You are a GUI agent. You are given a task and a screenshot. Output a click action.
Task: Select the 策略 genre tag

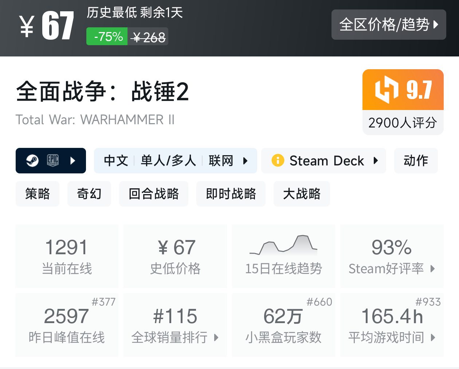point(37,194)
